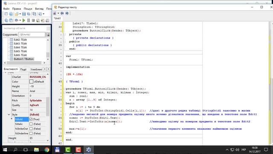Select Edit3: TEdit in component tree
The width and height of the screenshot is (273, 154).
pos(20,44)
